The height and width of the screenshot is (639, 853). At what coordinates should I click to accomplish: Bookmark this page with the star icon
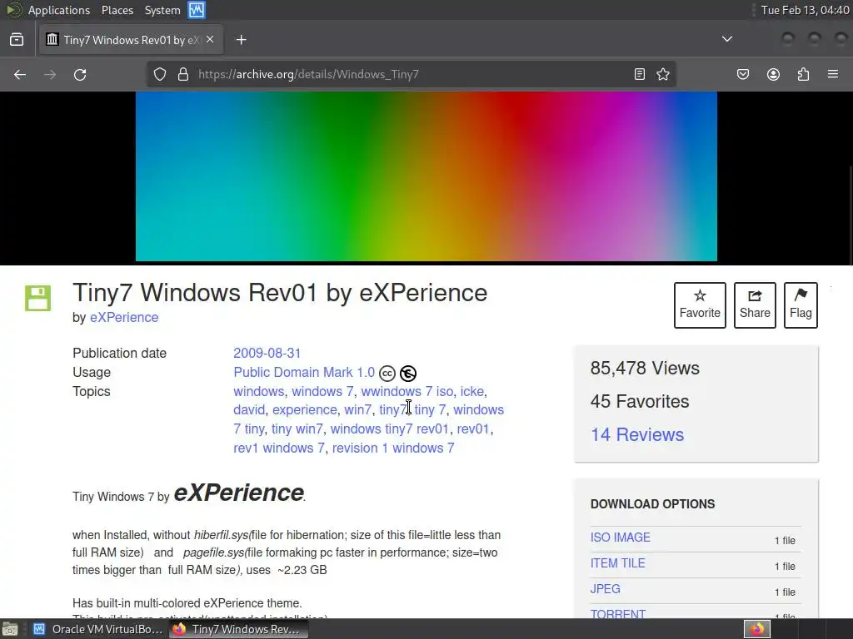(x=662, y=74)
